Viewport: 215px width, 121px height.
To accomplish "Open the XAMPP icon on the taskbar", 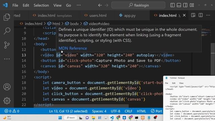I will tap(143, 118).
